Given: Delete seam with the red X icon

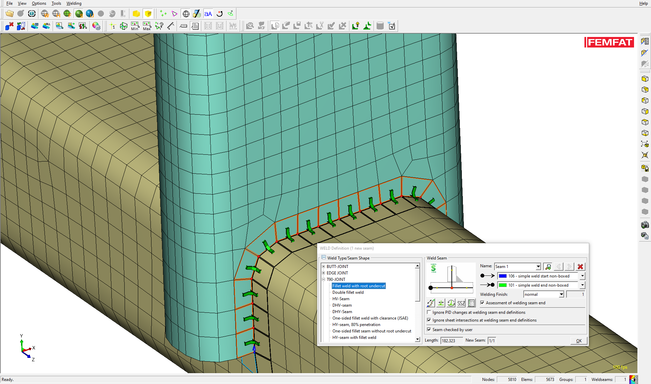Looking at the screenshot, I should pos(580,267).
